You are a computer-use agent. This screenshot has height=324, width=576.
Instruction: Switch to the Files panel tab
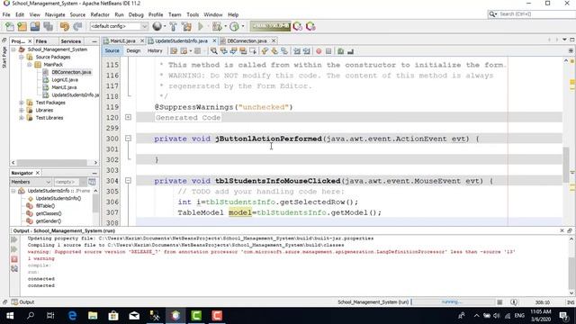pos(41,41)
